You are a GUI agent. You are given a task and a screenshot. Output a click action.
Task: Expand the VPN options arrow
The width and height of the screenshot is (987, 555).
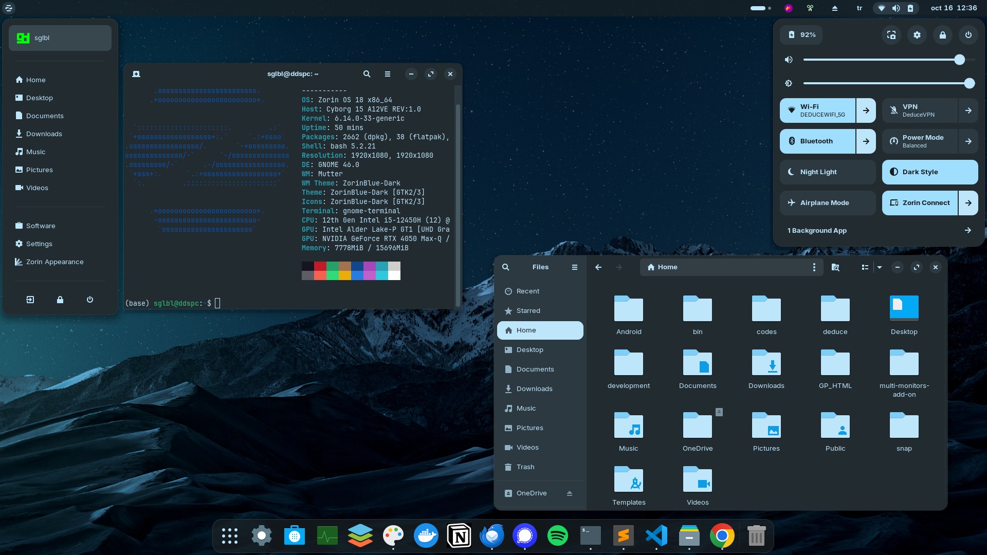point(968,110)
